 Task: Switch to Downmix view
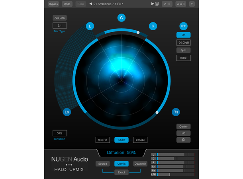140,163
